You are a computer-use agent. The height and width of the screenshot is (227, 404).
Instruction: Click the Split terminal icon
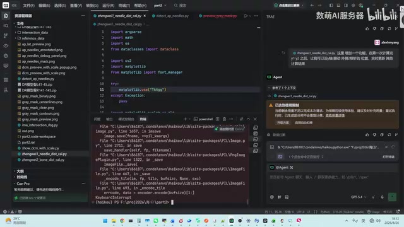click(217, 119)
